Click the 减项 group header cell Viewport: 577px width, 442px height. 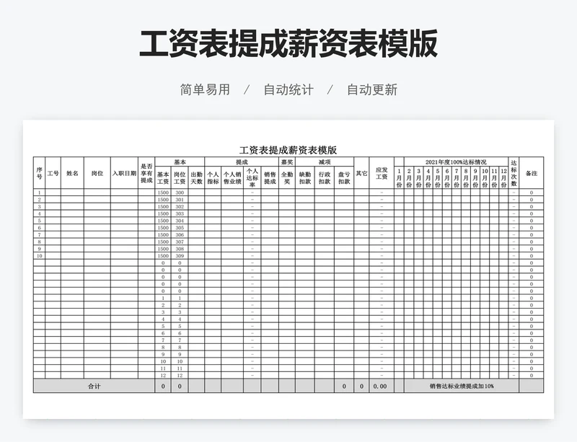click(325, 162)
